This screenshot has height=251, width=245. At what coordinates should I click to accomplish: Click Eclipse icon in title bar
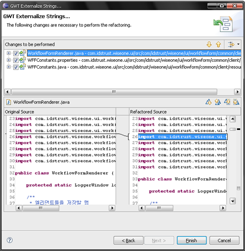click(x=6, y=6)
